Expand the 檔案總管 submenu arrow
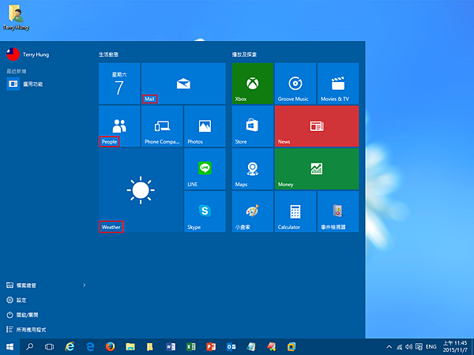The width and height of the screenshot is (474, 355). (x=85, y=285)
